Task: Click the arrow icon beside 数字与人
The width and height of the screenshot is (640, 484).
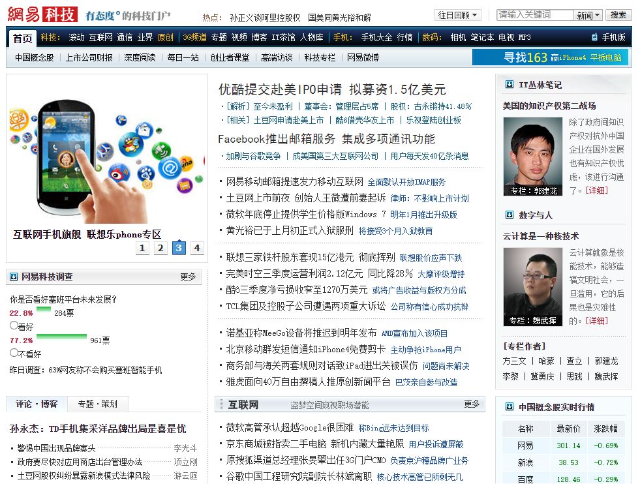Action: [x=509, y=215]
